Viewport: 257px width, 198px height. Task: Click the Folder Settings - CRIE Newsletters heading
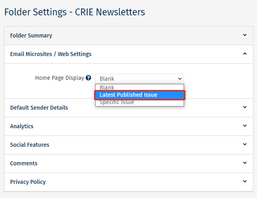point(75,12)
